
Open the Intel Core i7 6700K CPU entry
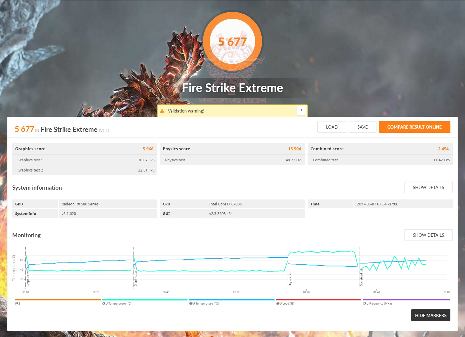coord(226,204)
